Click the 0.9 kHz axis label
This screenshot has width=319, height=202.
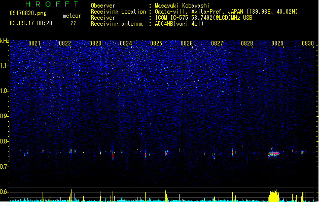(4, 116)
